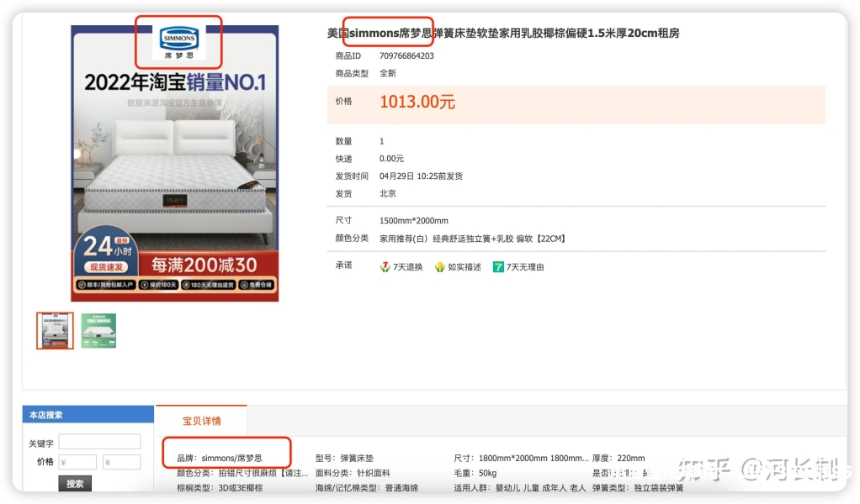This screenshot has height=504, width=860.
Task: Click the 7天退换 promise icon
Action: [385, 267]
